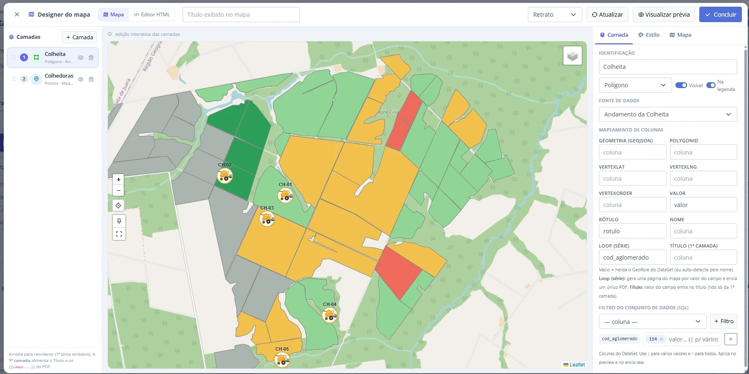Select the Colhedoras layer row
The width and height of the screenshot is (749, 374).
[53, 79]
